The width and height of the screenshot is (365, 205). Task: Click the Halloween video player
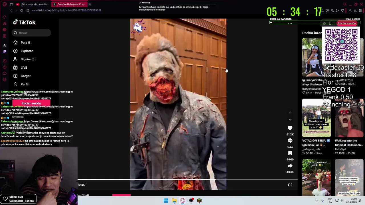click(178, 104)
